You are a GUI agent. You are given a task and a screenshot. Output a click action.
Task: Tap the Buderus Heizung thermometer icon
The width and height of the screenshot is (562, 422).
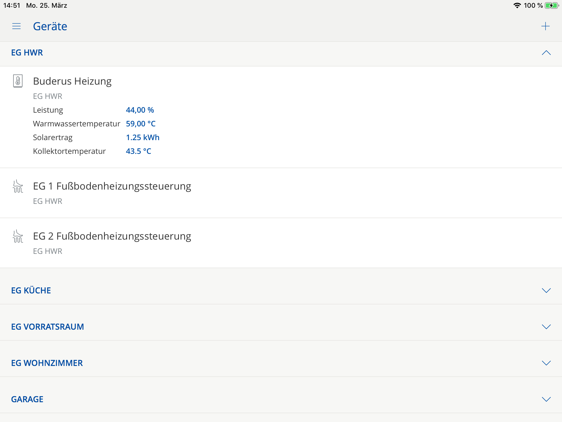pyautogui.click(x=18, y=81)
